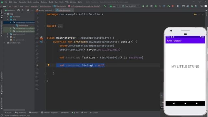This screenshot has height=117, width=208.
Task: Open the Terminal tool window
Action: pyautogui.click(x=33, y=113)
